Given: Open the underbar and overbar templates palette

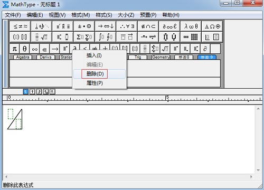Looking at the screenshot, I should (127, 37).
